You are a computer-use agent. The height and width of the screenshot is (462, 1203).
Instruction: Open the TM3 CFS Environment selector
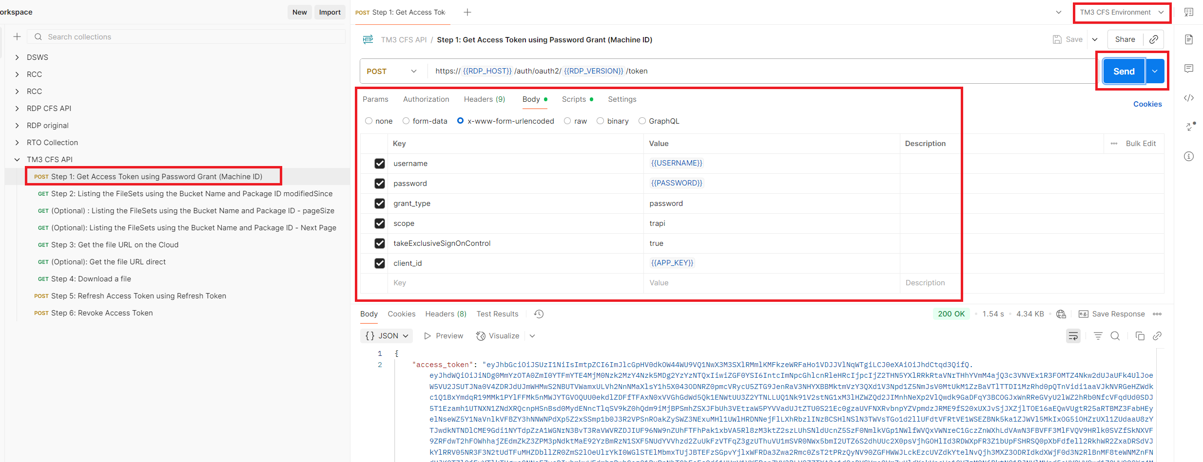pyautogui.click(x=1121, y=12)
